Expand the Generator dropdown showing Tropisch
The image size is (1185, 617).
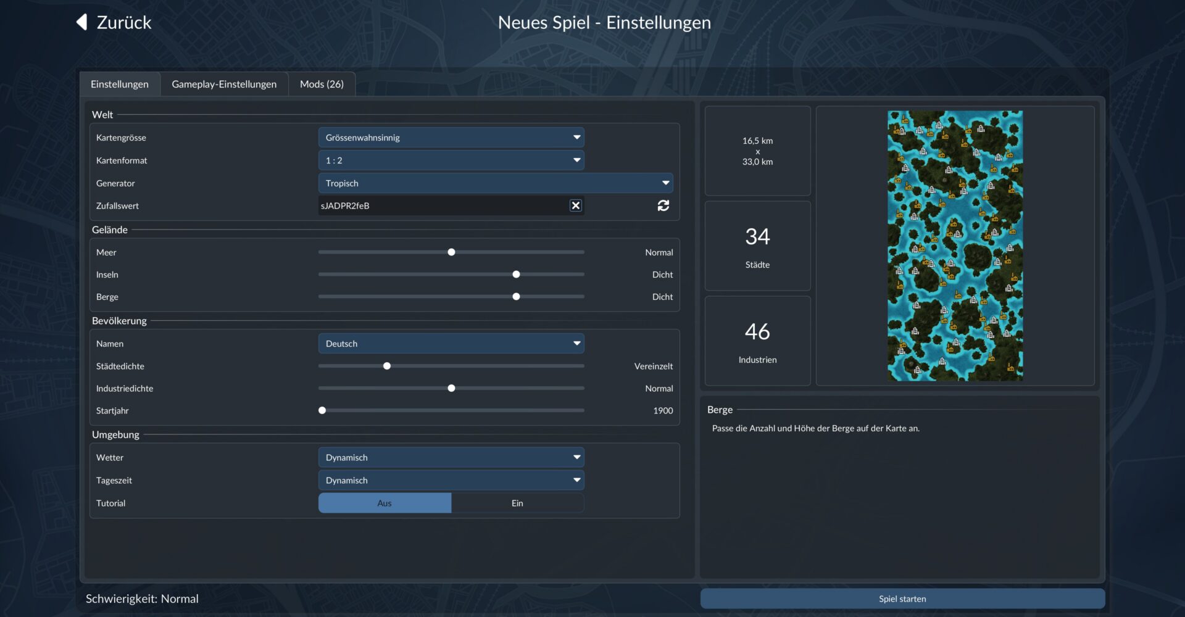(x=496, y=183)
